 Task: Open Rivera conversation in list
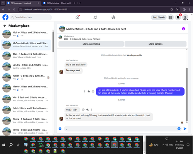(x=26, y=121)
